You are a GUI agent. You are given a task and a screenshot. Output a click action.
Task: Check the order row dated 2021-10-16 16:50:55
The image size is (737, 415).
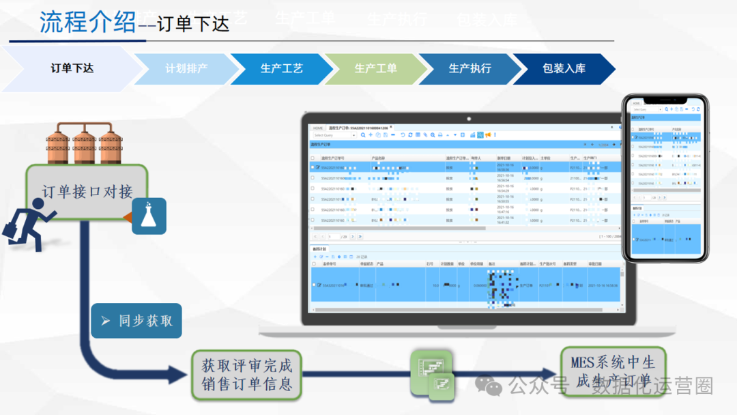coord(313,199)
